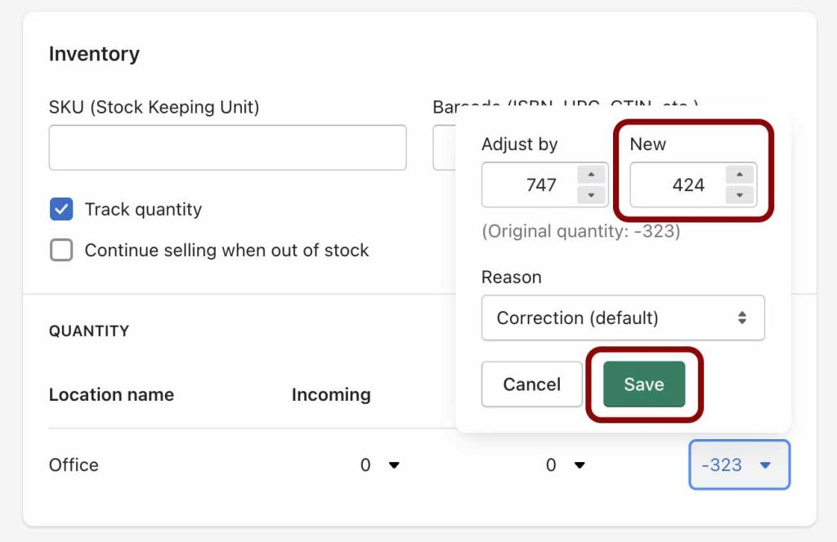
Task: Click the Incoming column header
Action: (x=331, y=394)
